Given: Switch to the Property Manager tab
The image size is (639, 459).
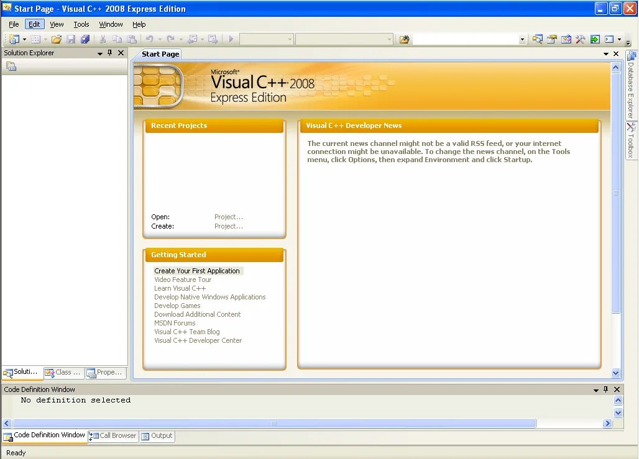Looking at the screenshot, I should tap(105, 372).
